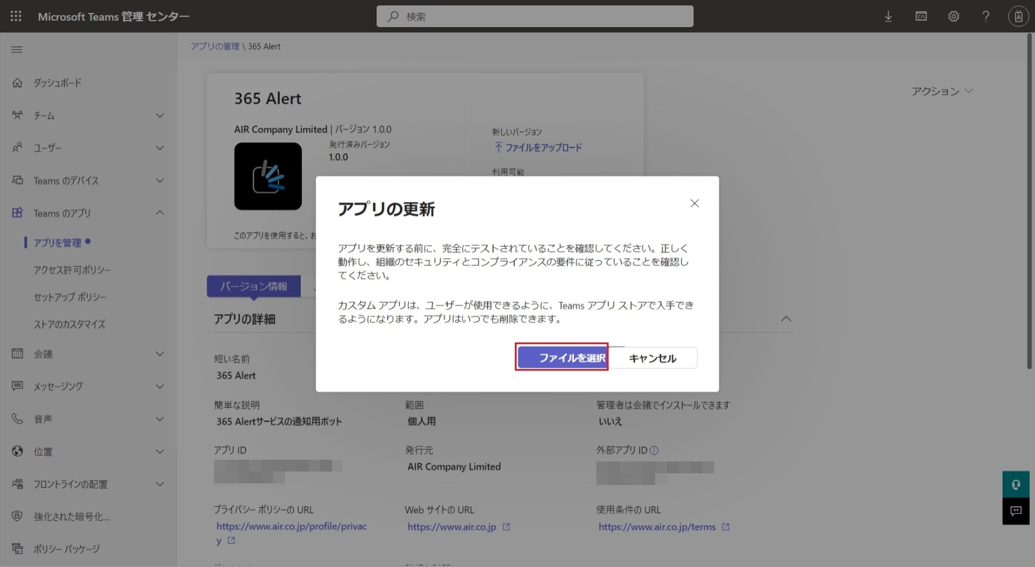Open the アクション dropdown
This screenshot has height=567, width=1035.
(941, 91)
